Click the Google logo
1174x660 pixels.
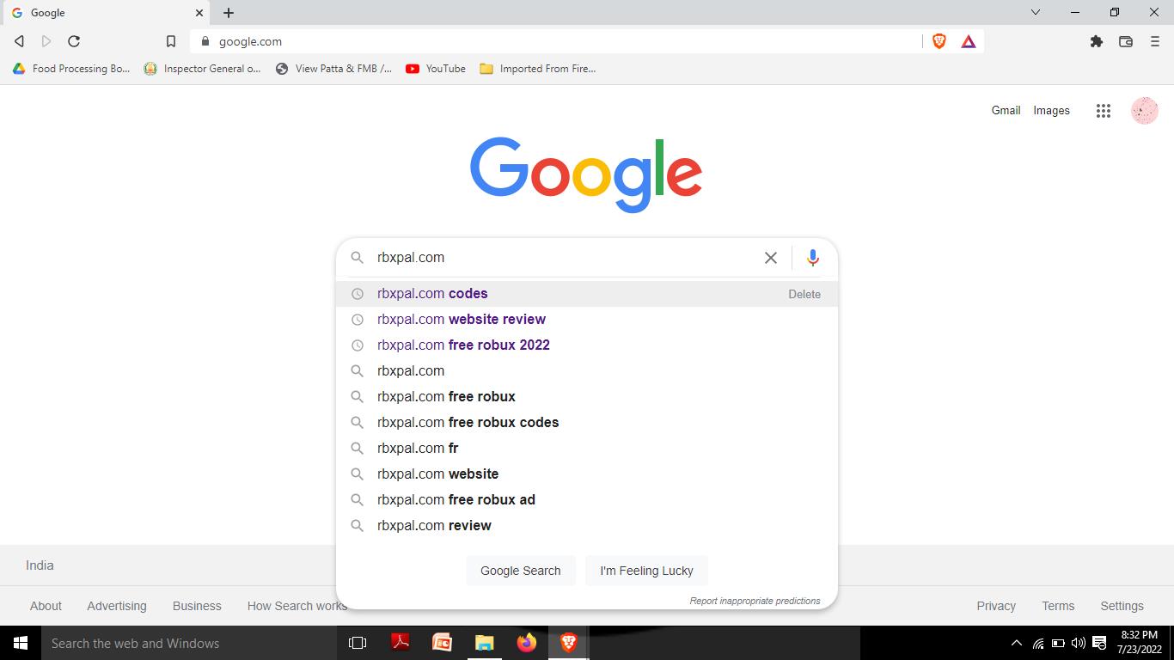tap(586, 174)
